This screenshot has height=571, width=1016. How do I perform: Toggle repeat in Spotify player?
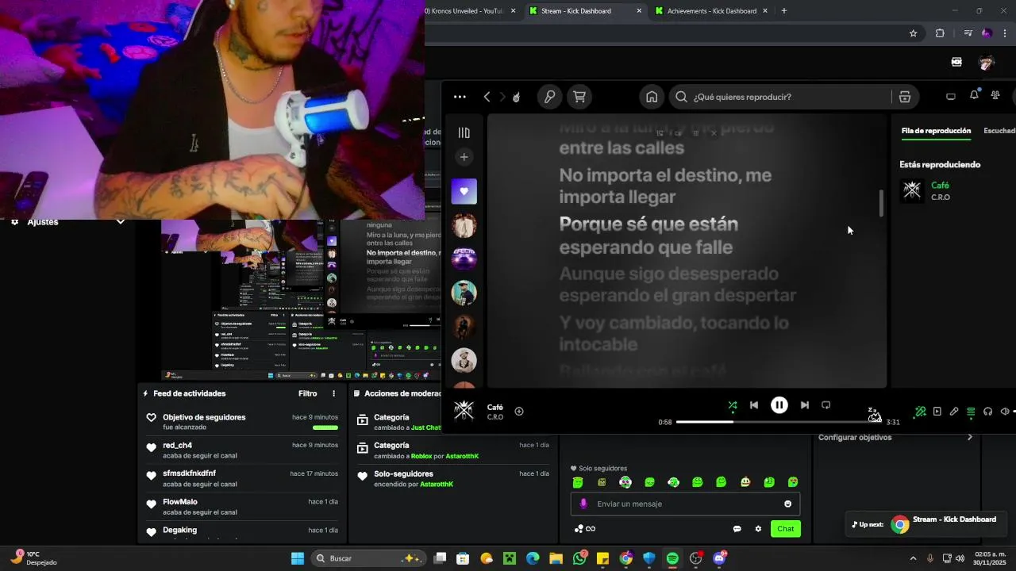click(826, 405)
